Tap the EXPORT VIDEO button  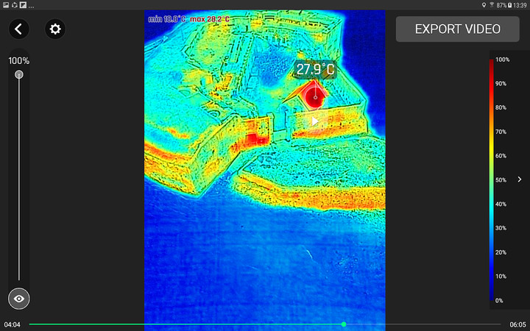(x=458, y=29)
